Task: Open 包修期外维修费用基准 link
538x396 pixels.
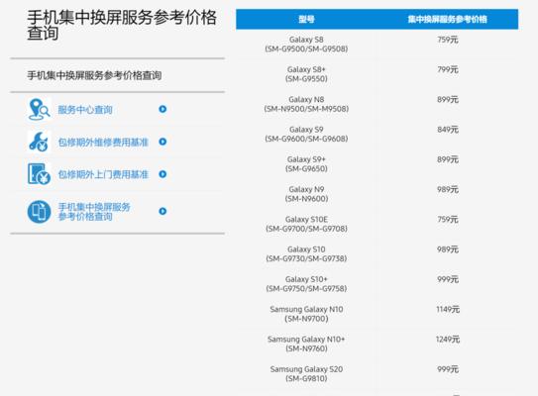Action: tap(103, 142)
